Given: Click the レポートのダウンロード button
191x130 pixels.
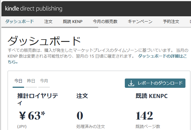Looking at the screenshot, I should [x=155, y=83].
